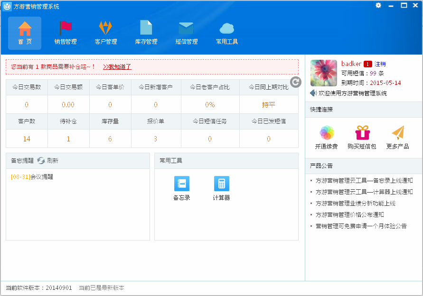This screenshot has width=423, height=296.
Task: Click the 开通续费 colorful flower icon
Action: tap(327, 133)
